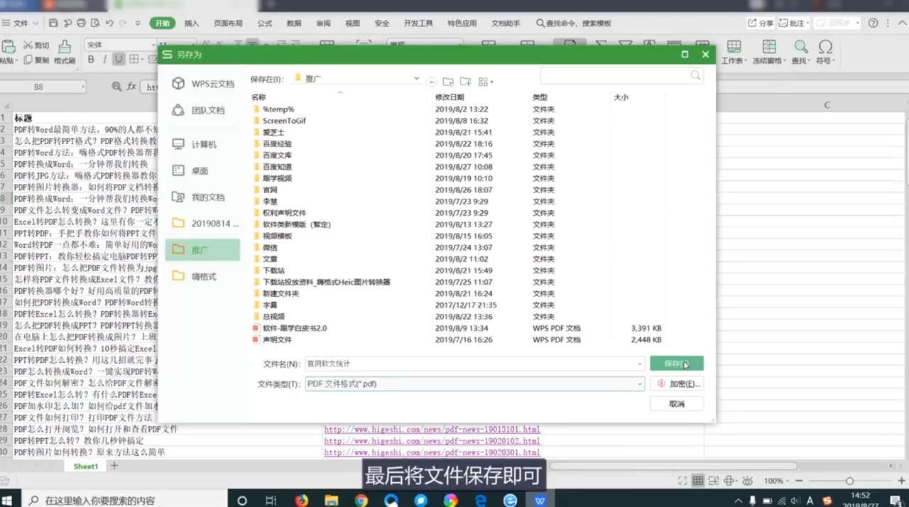Toggle bold formatting with the B icon
The width and height of the screenshot is (909, 507).
click(91, 60)
